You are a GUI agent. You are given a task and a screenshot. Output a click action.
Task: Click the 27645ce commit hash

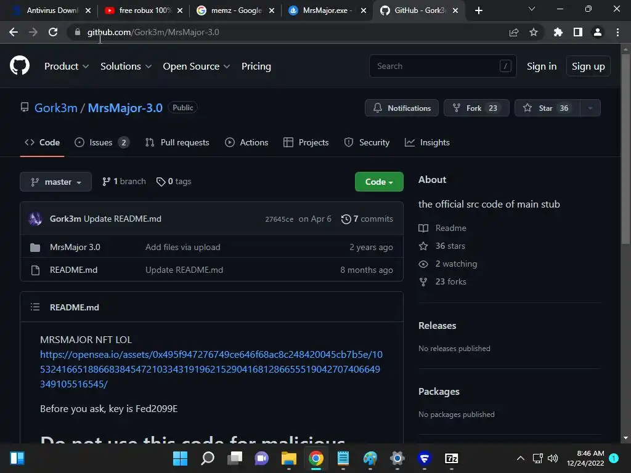pyautogui.click(x=279, y=219)
